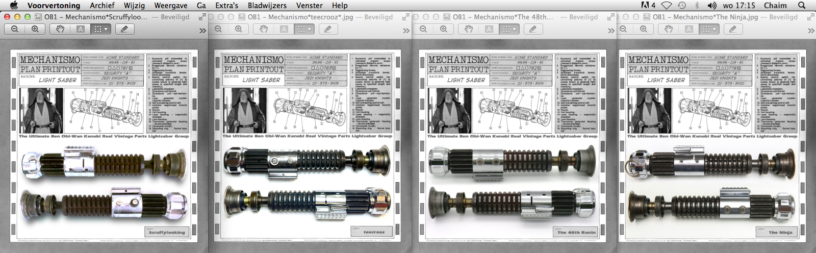Image resolution: width=816 pixels, height=253 pixels.
Task: Enter full screen in the Scruffylooking window
Action: coord(201,17)
